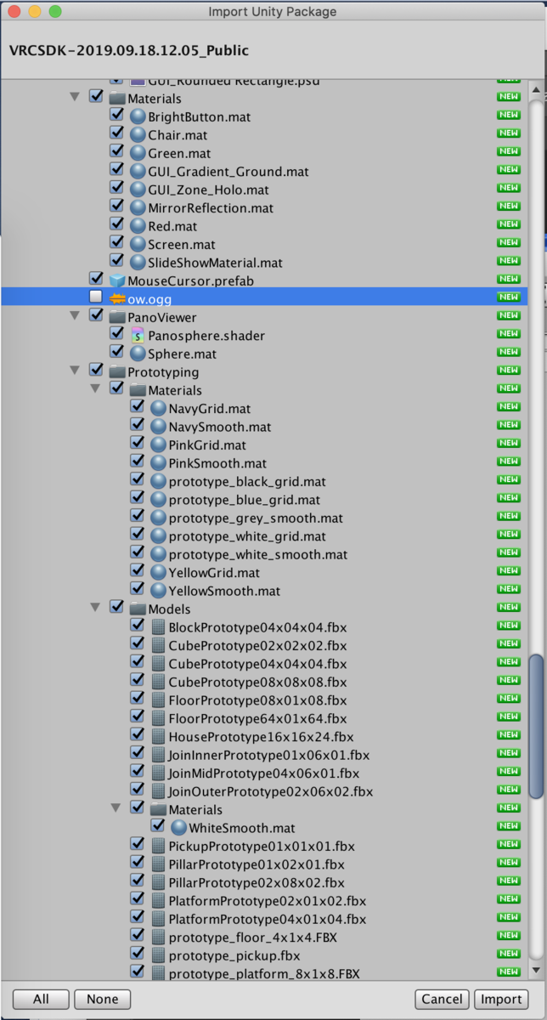Toggle the Models folder checkbox
547x1020 pixels.
116,607
